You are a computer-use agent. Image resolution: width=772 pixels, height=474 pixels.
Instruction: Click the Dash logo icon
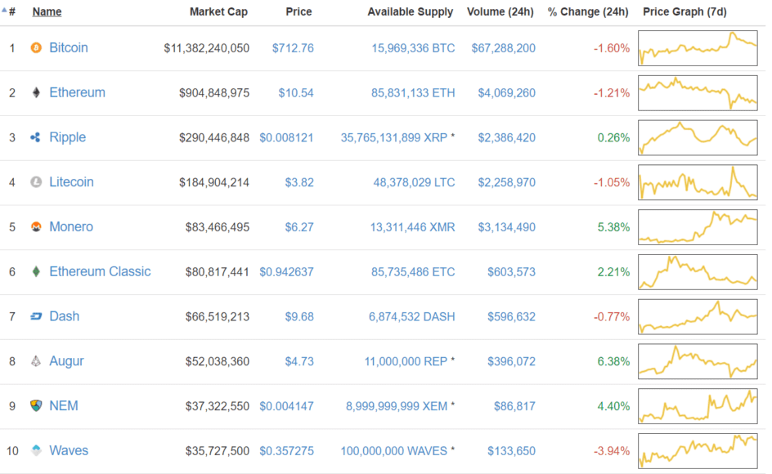(x=36, y=316)
